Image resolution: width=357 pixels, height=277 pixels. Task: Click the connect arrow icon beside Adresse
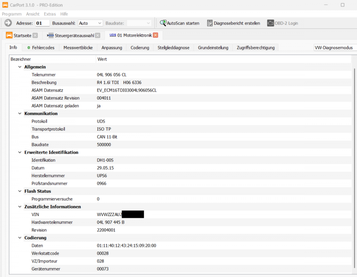pyautogui.click(x=8, y=23)
